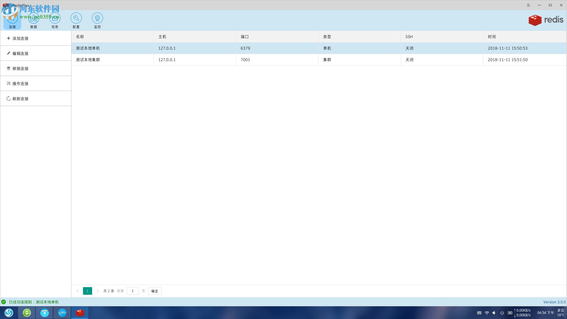This screenshot has height=319, width=567.
Task: Focus the page number input field
Action: point(133,291)
